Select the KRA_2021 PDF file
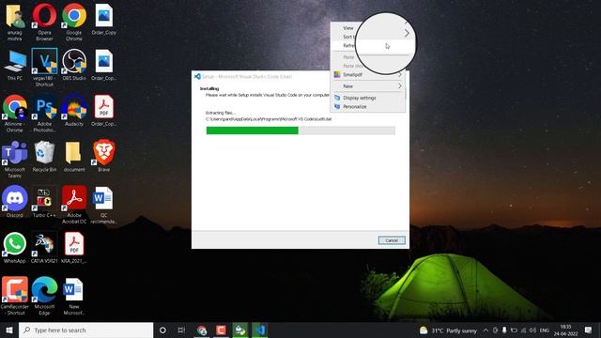This screenshot has height=338, width=601. [74, 247]
